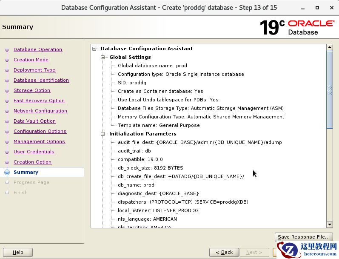Open the Network Configuration step
The width and height of the screenshot is (339, 259).
tap(40, 111)
